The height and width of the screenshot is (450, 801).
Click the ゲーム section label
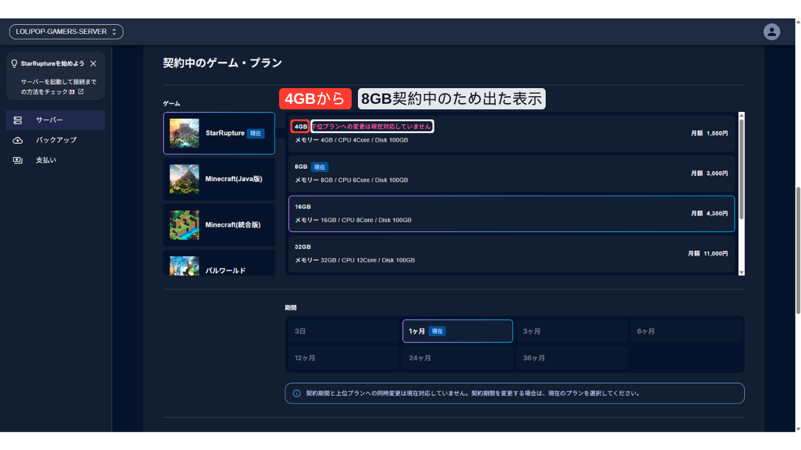point(171,103)
